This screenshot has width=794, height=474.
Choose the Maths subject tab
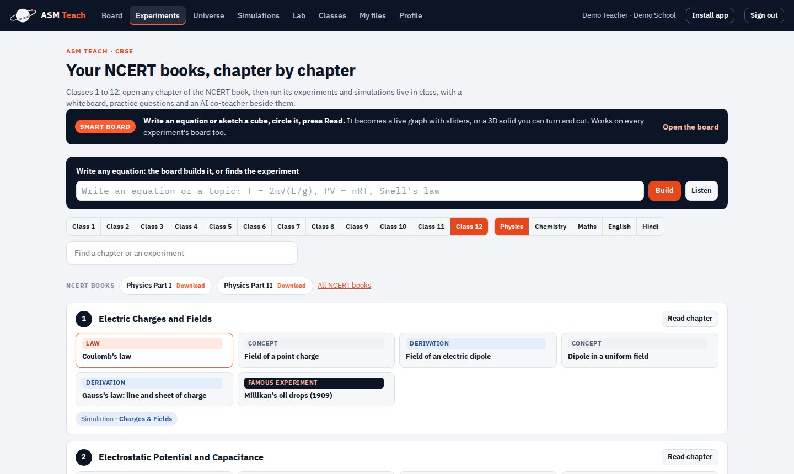[587, 227]
